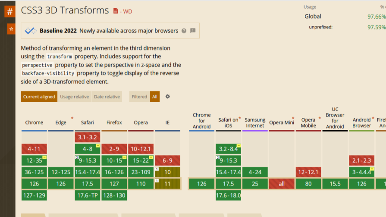Image resolution: width=386 pixels, height=217 pixels.
Task: Click Android Browser 2.1-2.3 cell
Action: click(361, 160)
